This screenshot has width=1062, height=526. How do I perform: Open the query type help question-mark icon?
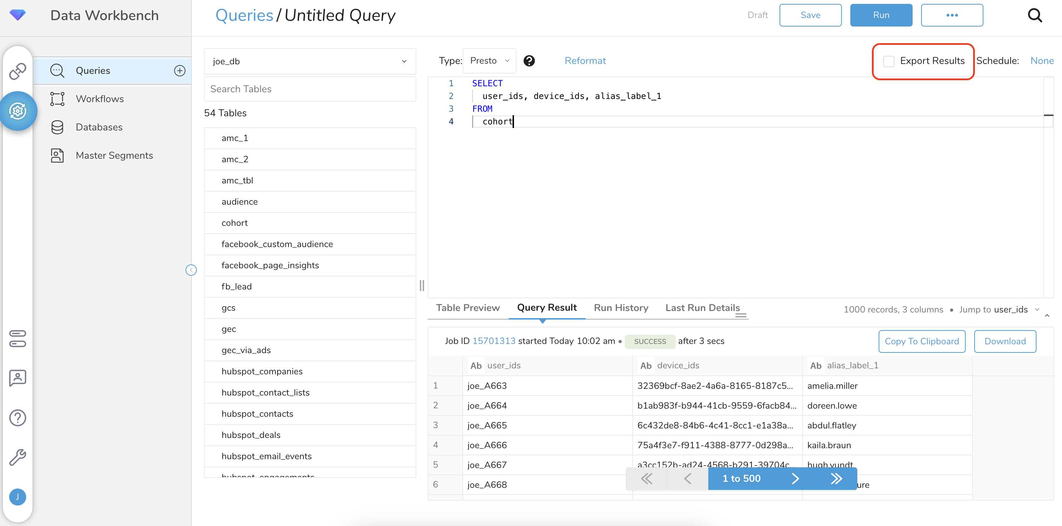(x=529, y=61)
